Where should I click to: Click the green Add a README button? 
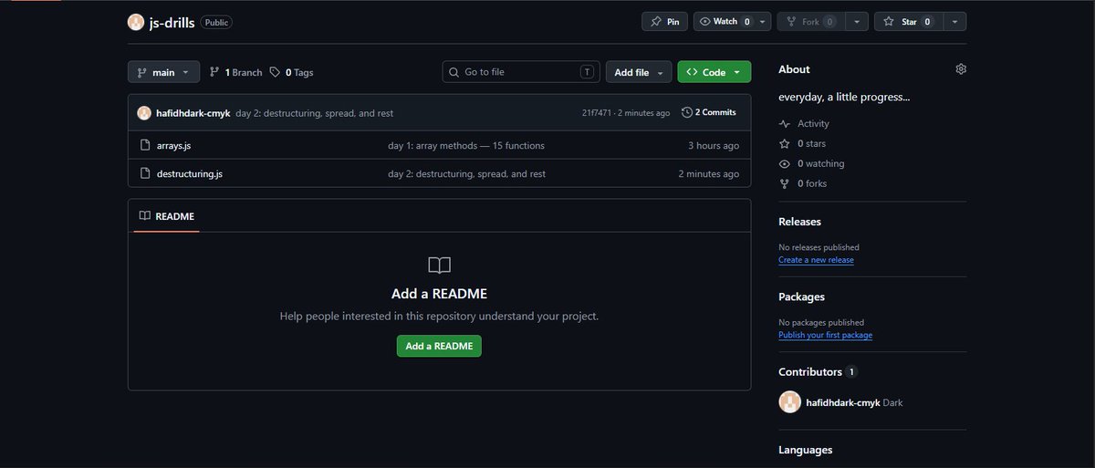click(x=439, y=347)
